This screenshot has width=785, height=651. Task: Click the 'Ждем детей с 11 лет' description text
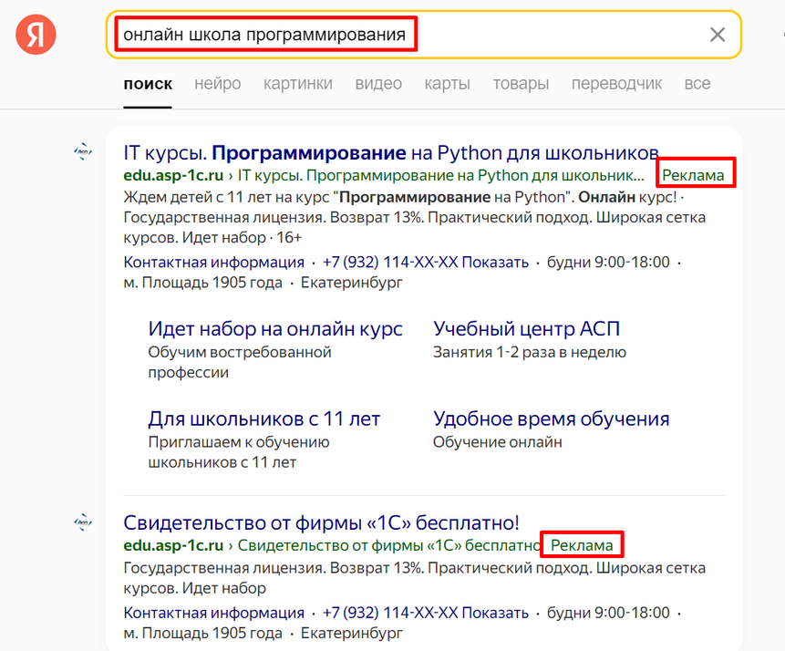click(x=415, y=217)
